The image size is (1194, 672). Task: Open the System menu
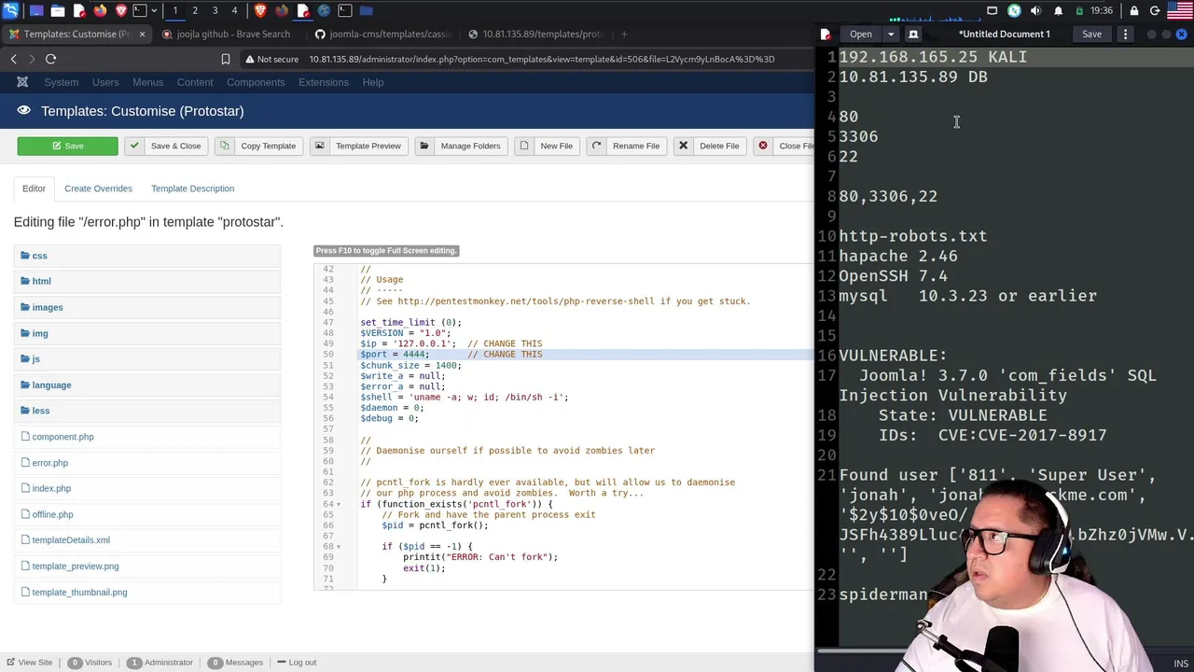[62, 82]
